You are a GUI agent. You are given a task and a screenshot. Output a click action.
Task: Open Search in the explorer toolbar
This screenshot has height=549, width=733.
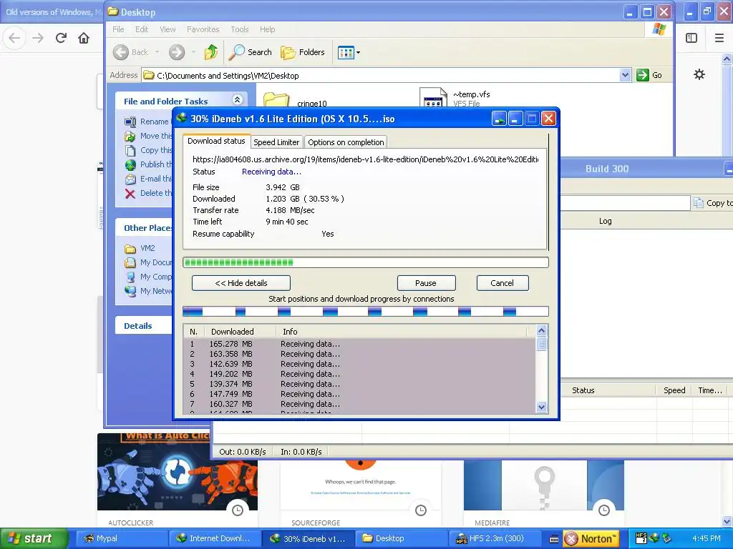coord(250,52)
